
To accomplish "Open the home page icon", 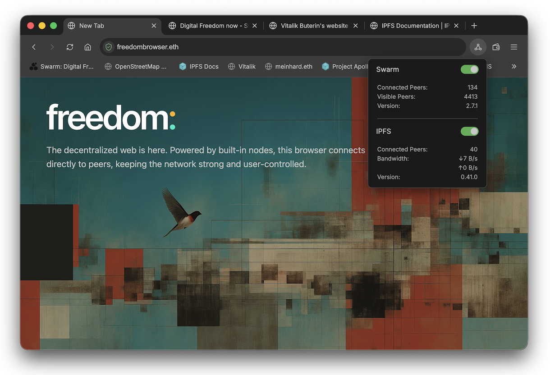I will [x=88, y=47].
